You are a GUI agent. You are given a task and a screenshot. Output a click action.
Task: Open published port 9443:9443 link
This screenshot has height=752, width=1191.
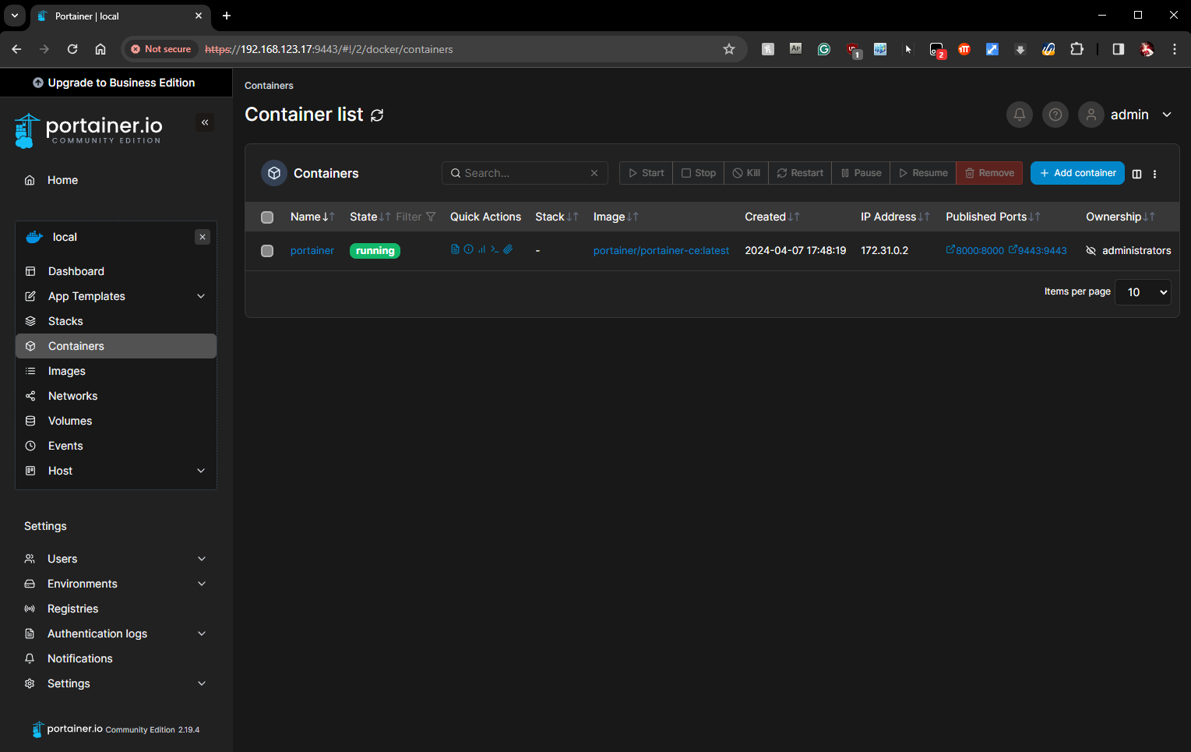(x=1038, y=251)
